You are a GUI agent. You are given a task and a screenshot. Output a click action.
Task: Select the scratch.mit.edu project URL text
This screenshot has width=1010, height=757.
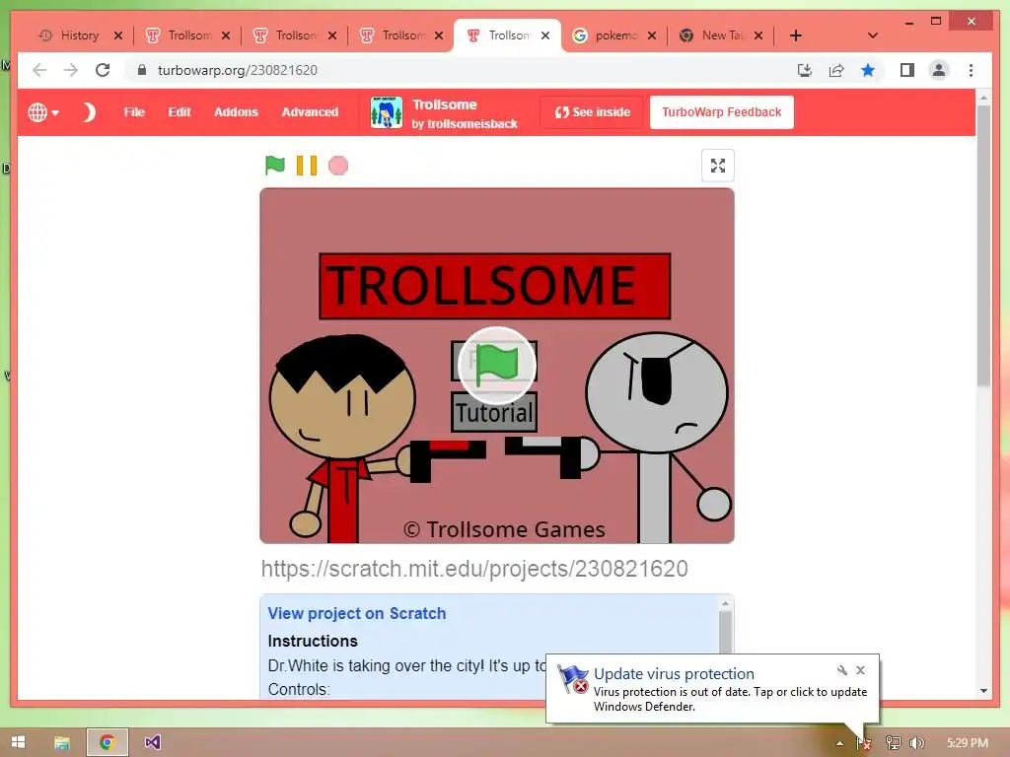pyautogui.click(x=474, y=569)
